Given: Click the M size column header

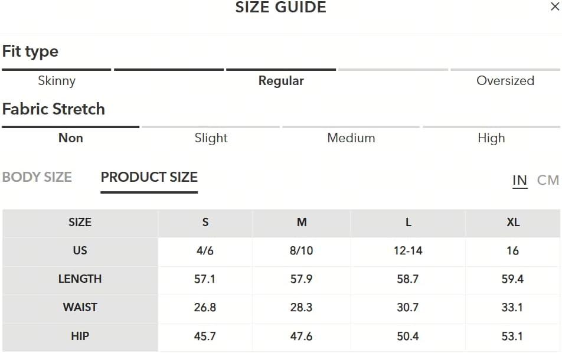Looking at the screenshot, I should point(302,223).
